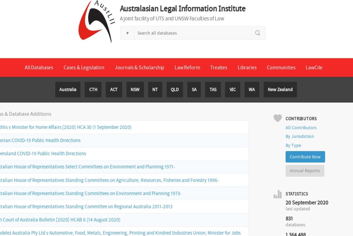The image size is (353, 236).
Task: Open Standing Committee on Regional Australia 2011-2013
Action: [86, 207]
